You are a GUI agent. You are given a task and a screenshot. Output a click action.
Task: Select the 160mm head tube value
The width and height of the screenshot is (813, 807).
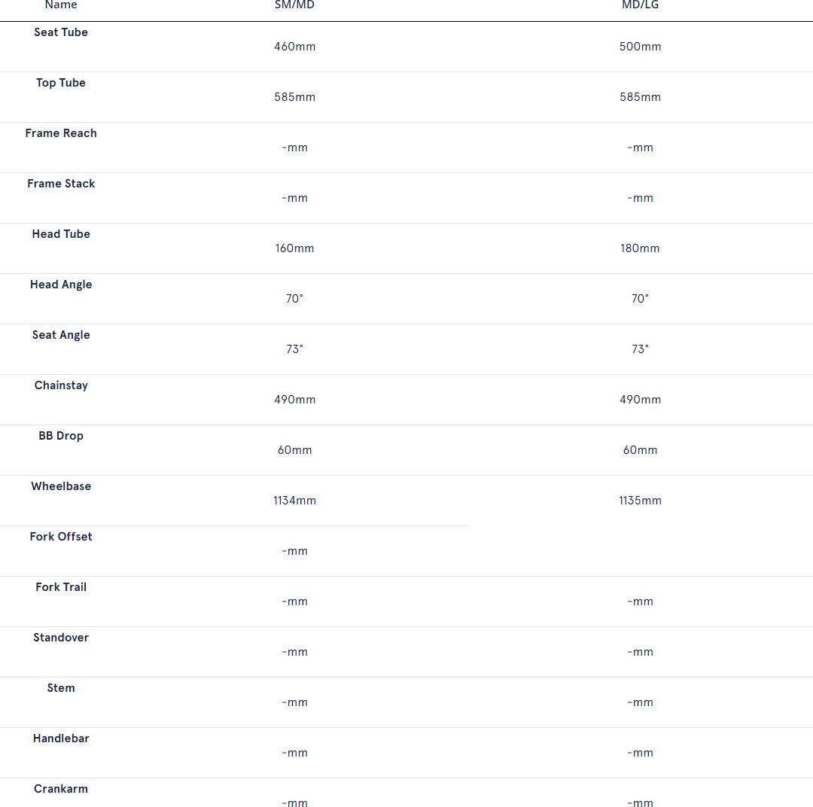(294, 248)
